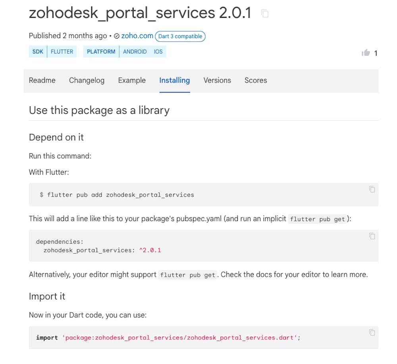Click the 'Use this package as a library' heading

tap(99, 110)
